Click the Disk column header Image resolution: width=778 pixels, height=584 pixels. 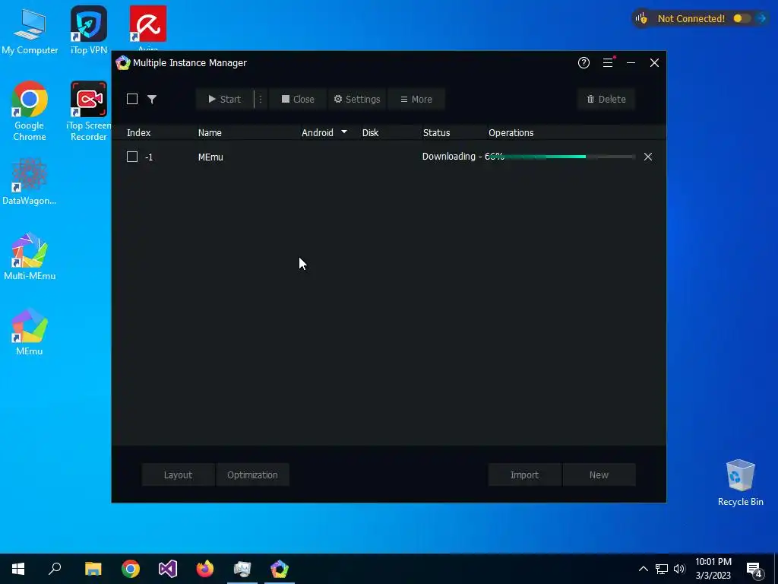(x=370, y=132)
